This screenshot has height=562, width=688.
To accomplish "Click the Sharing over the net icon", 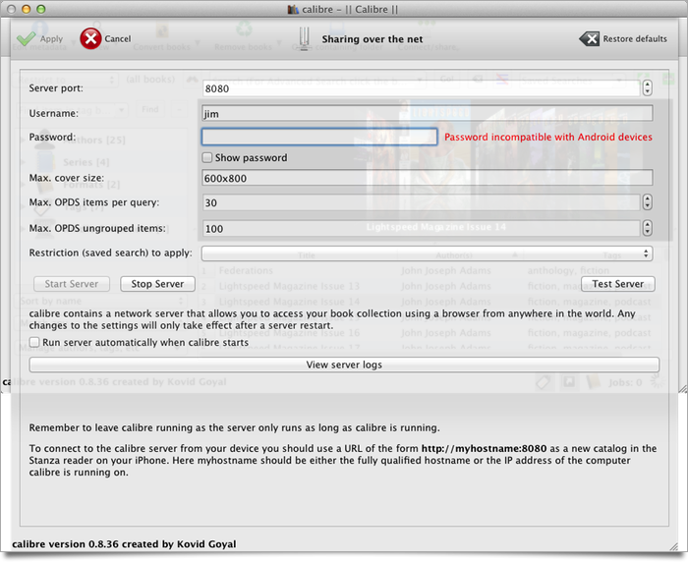I will point(304,38).
